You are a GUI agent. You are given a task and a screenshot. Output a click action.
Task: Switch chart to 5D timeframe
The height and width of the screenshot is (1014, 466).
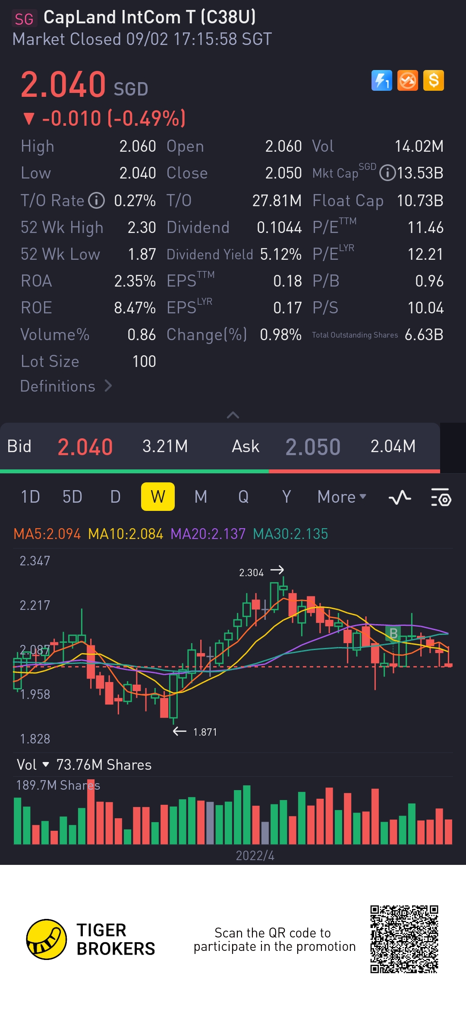[72, 497]
